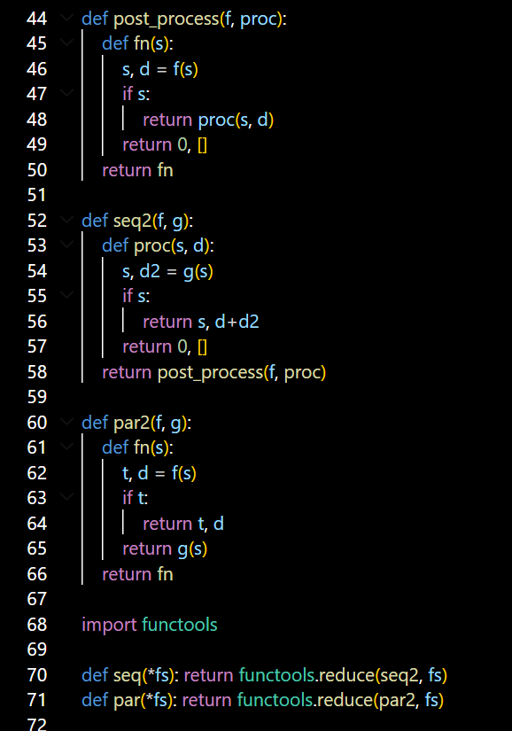Image resolution: width=512 pixels, height=731 pixels.
Task: Place cursor on 'reduce(seq2, fs)' in line 70
Action: pos(384,675)
